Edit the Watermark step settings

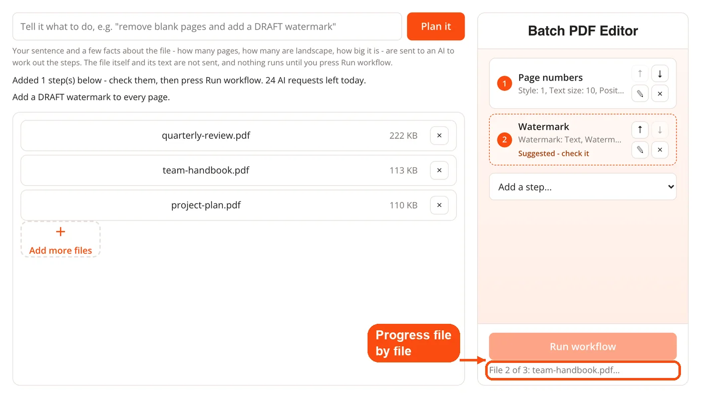point(640,150)
